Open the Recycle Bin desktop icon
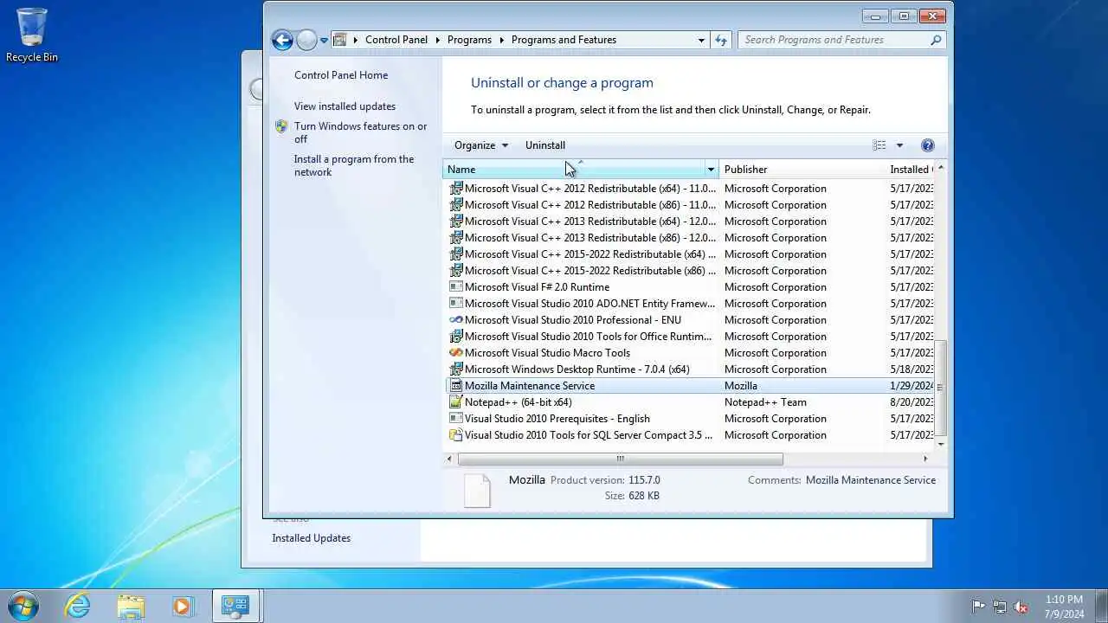This screenshot has height=623, width=1108. 32,35
